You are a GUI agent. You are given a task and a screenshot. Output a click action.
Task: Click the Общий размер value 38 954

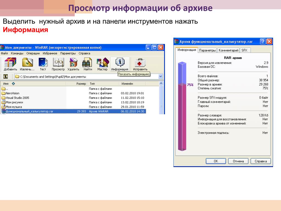tap(263, 80)
